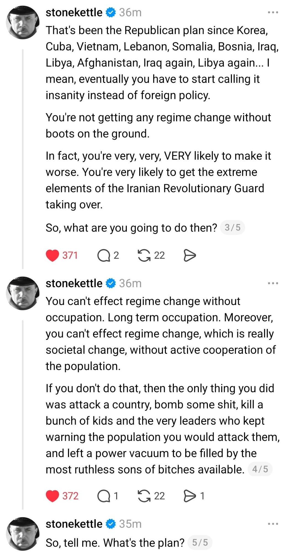Tap the 4/5 thread position badge

(x=260, y=469)
